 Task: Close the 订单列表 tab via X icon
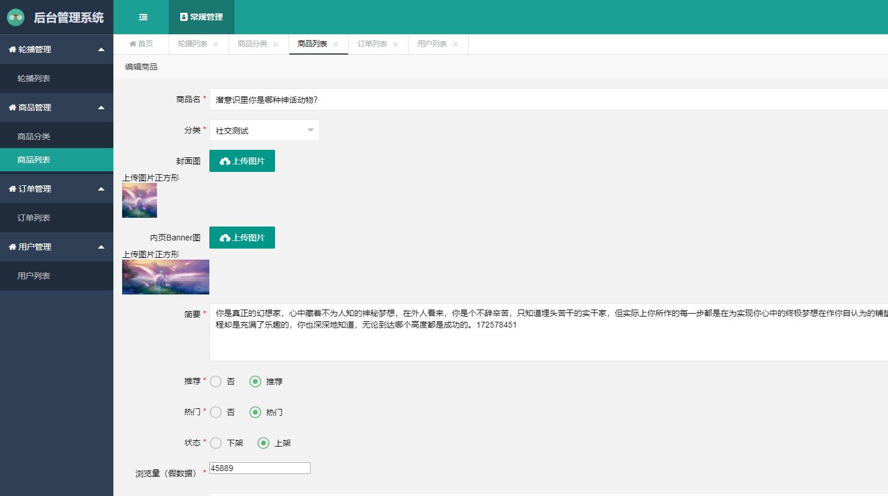tap(395, 45)
